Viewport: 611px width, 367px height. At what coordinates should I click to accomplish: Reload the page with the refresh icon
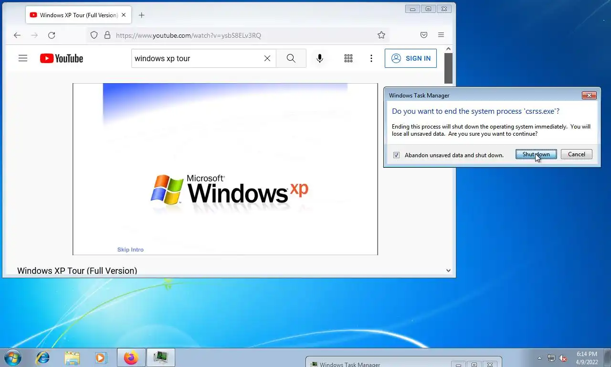coord(52,35)
